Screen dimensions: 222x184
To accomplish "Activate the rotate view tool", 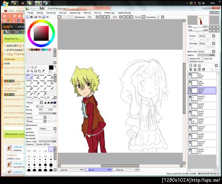I will [36, 71].
